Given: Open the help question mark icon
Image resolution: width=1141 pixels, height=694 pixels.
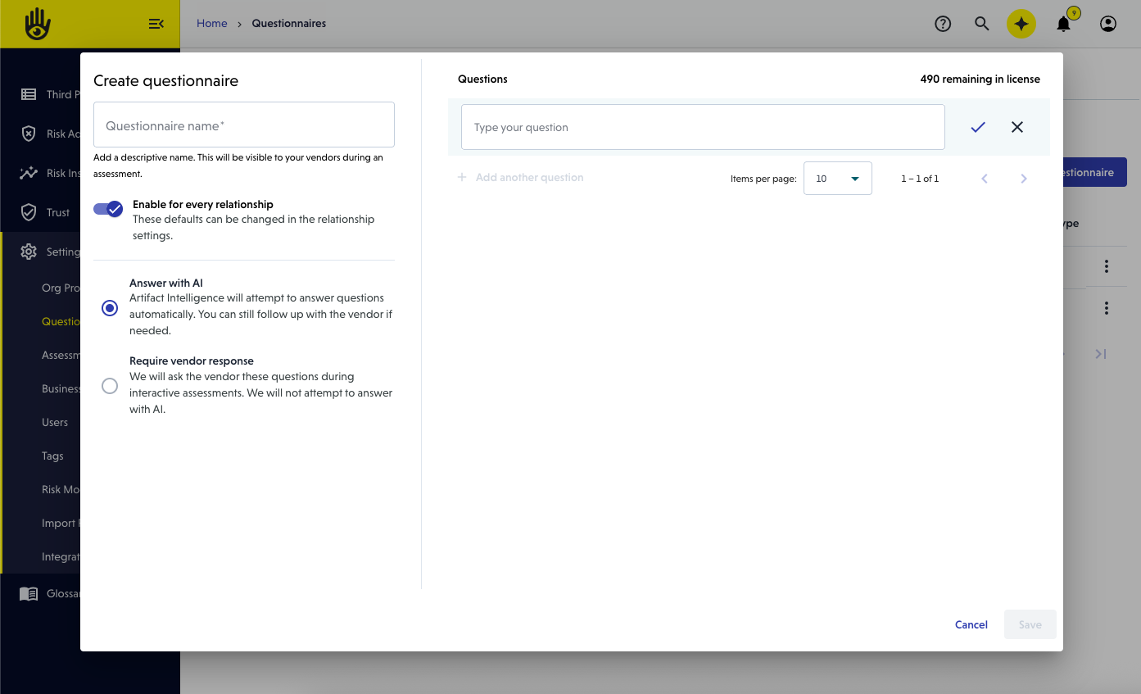Looking at the screenshot, I should click(943, 24).
